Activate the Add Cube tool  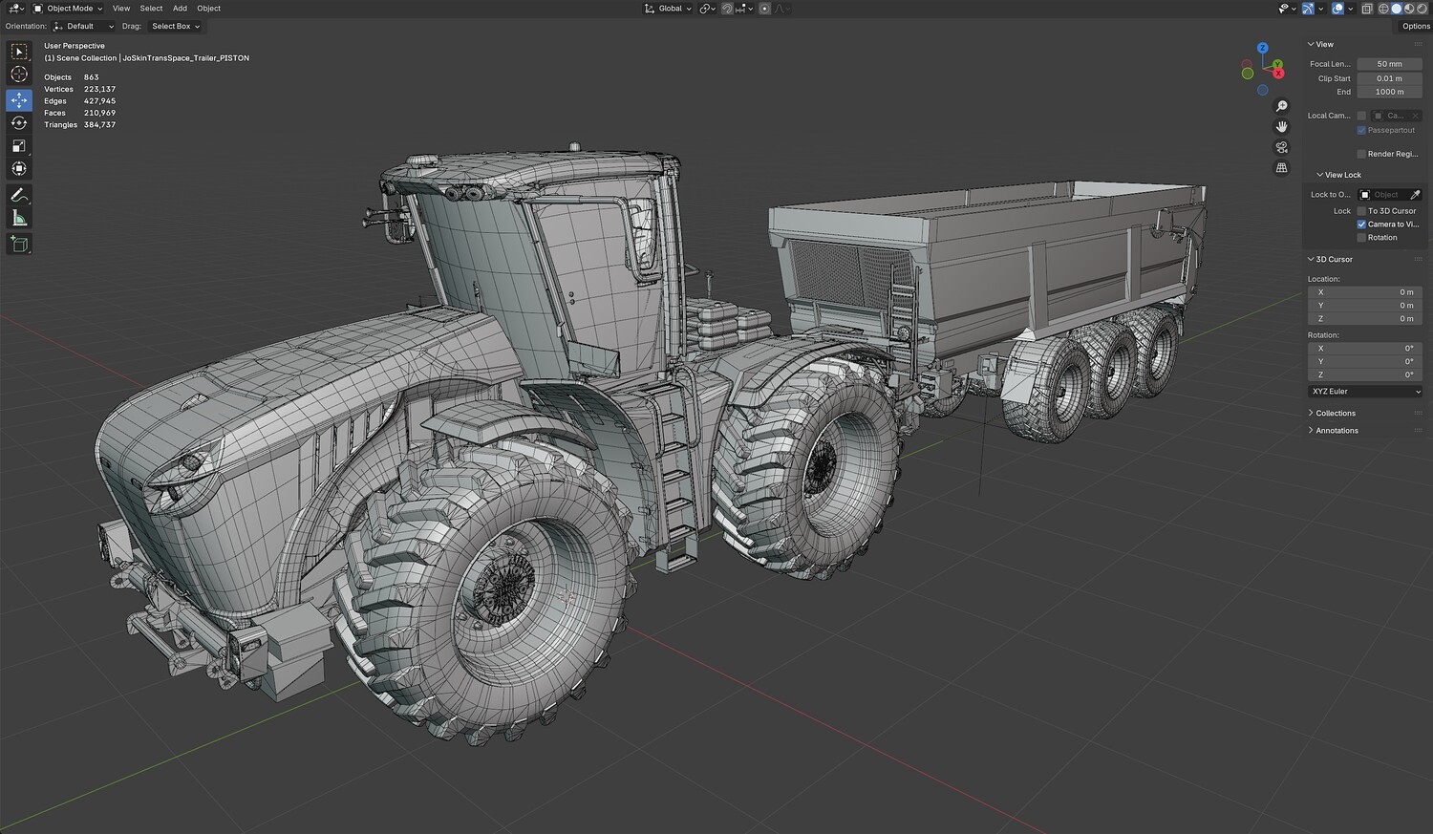(x=19, y=245)
